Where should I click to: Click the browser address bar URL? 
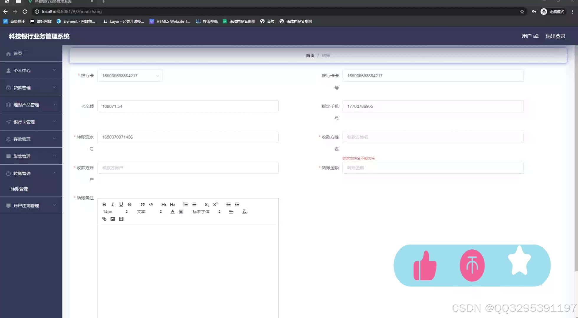[72, 11]
